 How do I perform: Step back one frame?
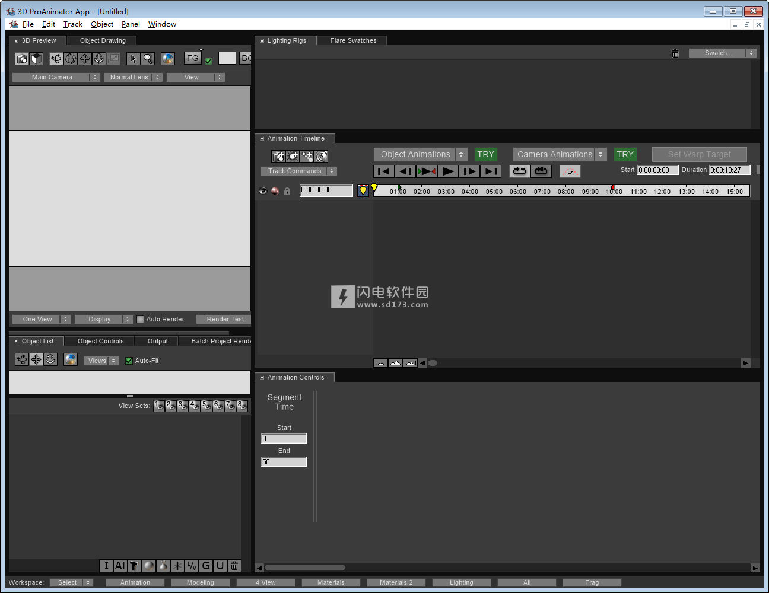tap(405, 171)
